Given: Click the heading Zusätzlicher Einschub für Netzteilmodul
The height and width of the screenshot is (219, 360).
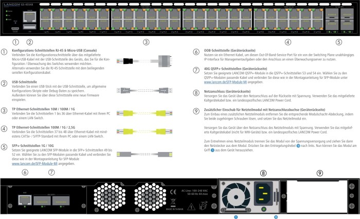Looking at the screenshot, I should pyautogui.click(x=264, y=109).
